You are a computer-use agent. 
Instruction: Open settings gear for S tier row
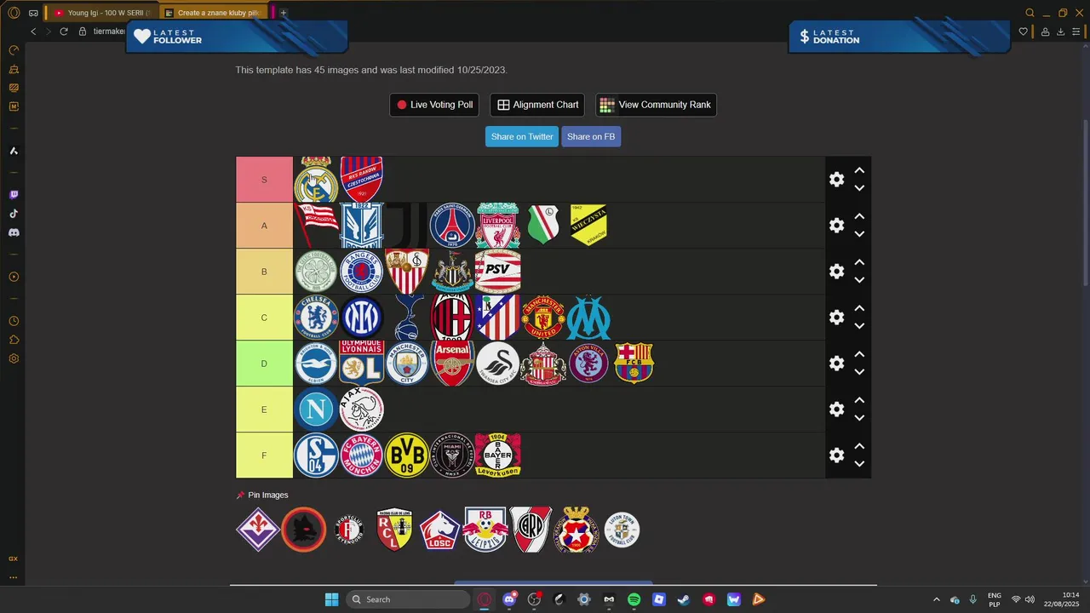(x=836, y=180)
